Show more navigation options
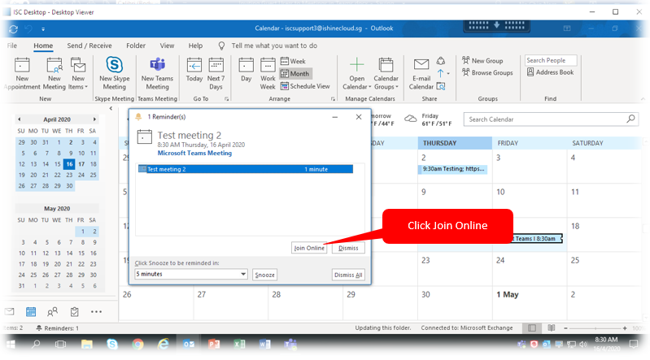The image size is (650, 360). [96, 311]
